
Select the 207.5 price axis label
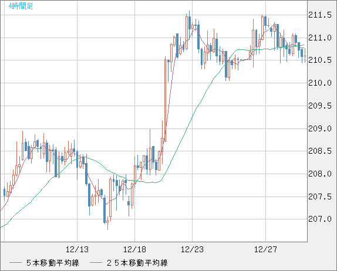(x=320, y=197)
